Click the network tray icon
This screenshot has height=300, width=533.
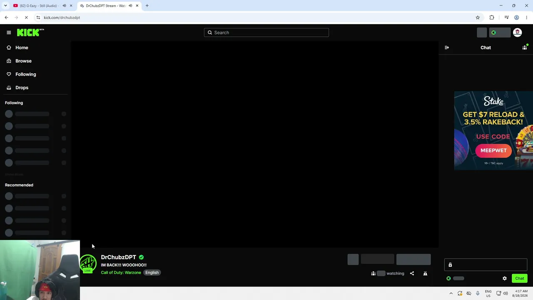tap(499, 293)
